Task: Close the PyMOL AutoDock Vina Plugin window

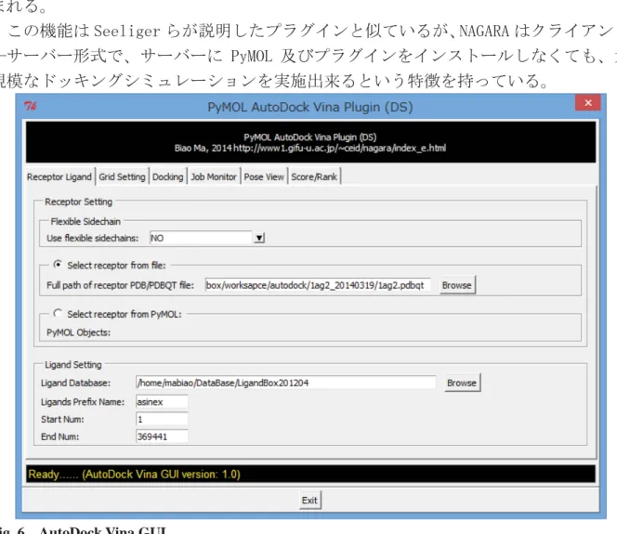Action: pos(588,103)
